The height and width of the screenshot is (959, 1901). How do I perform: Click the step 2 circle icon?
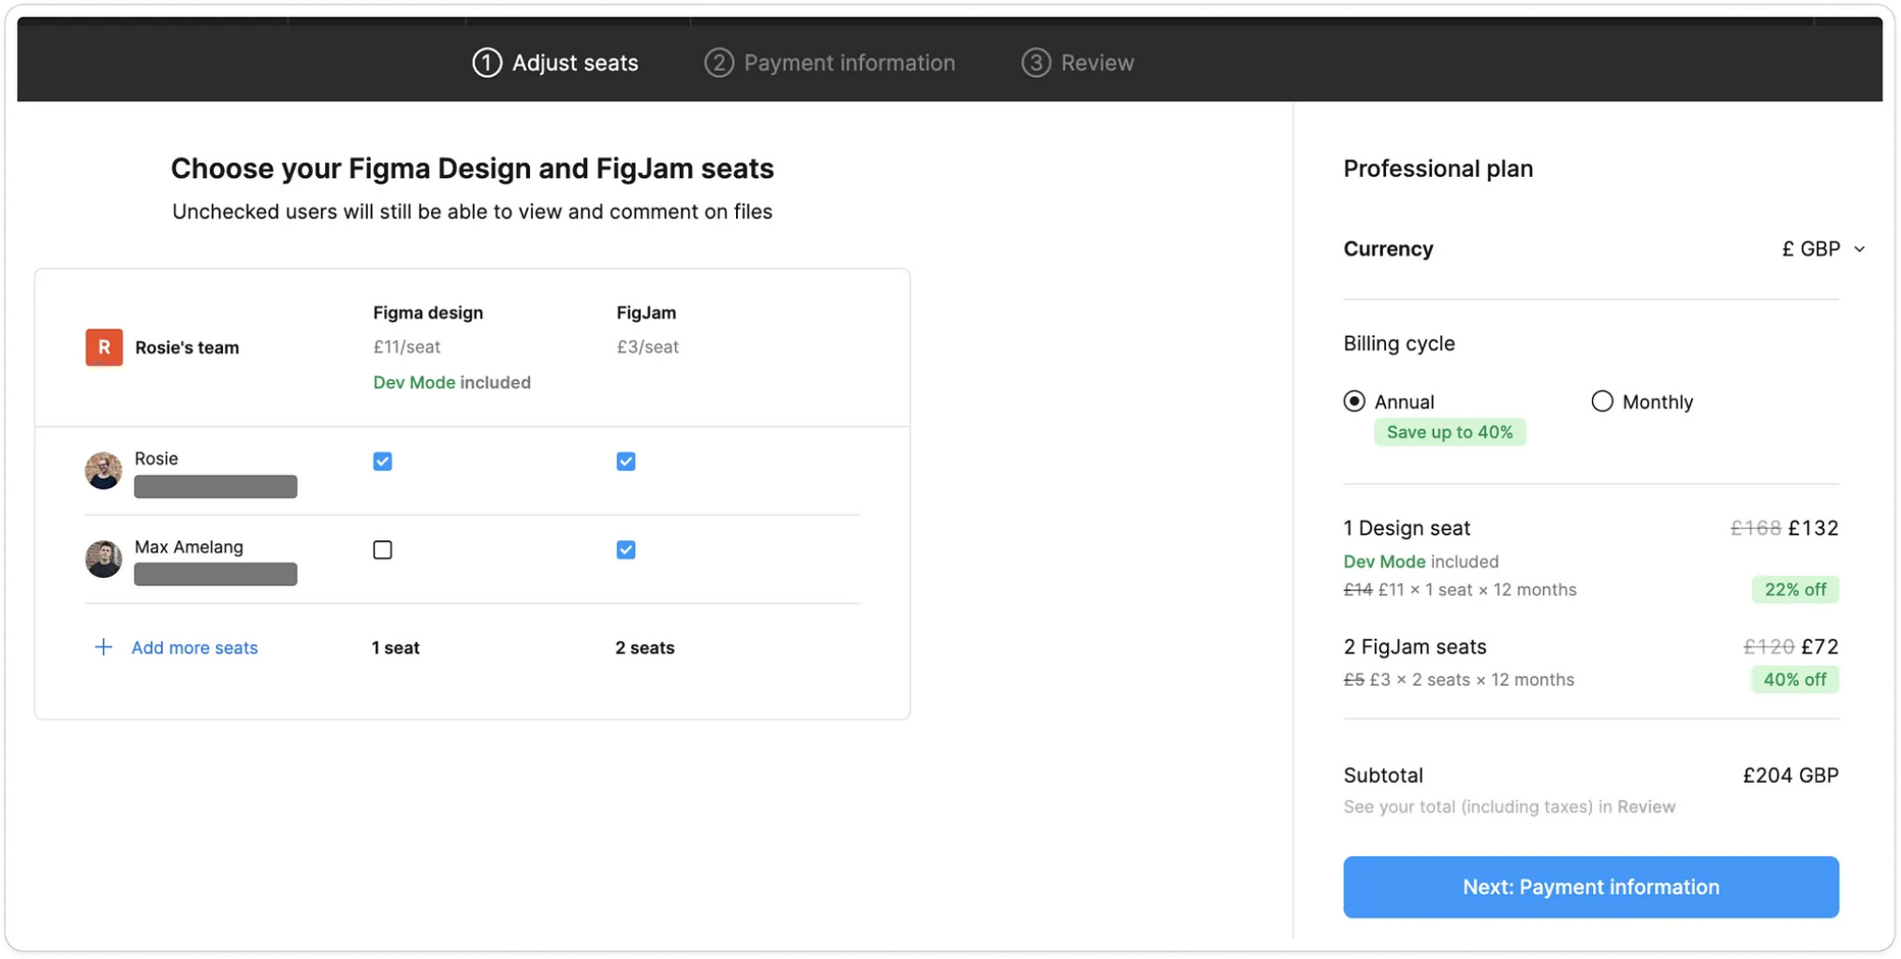click(x=718, y=63)
